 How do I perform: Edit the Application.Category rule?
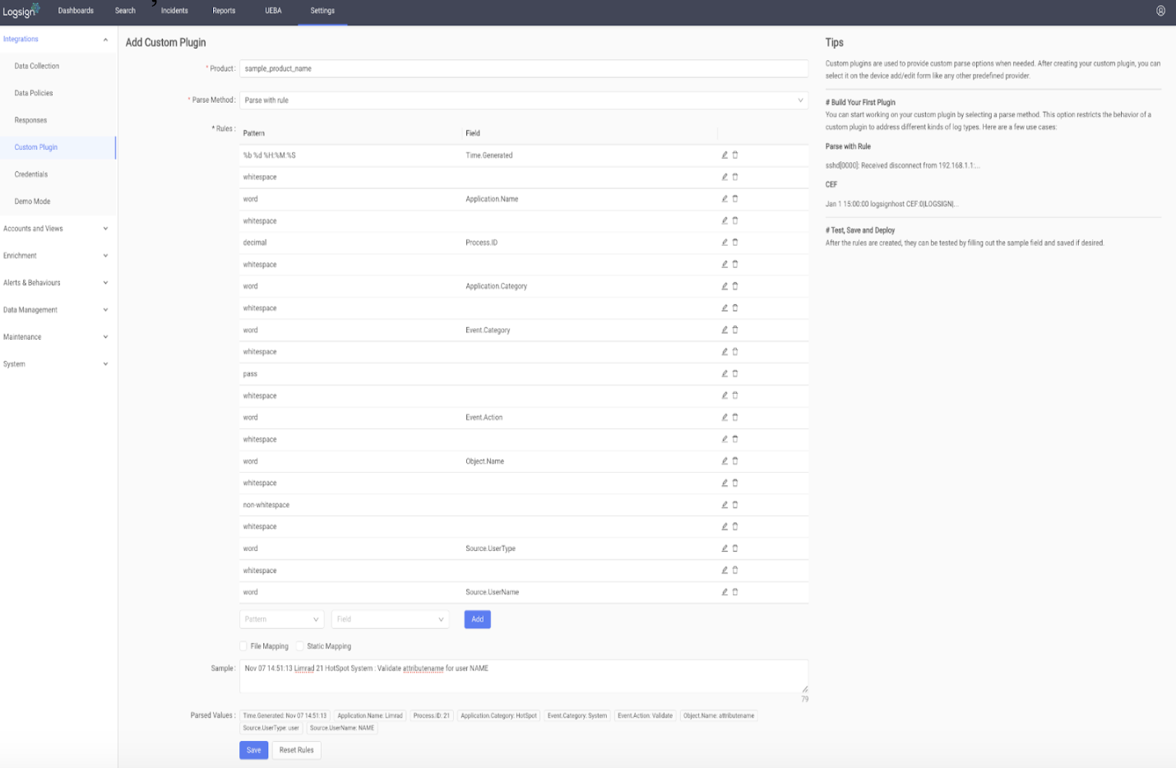pyautogui.click(x=725, y=286)
